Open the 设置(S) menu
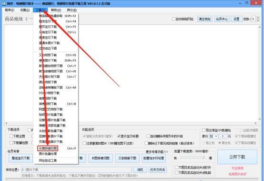This screenshot has width=264, height=181. [25, 10]
